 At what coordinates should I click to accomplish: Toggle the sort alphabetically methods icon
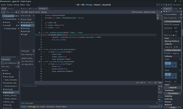click(x=34, y=51)
